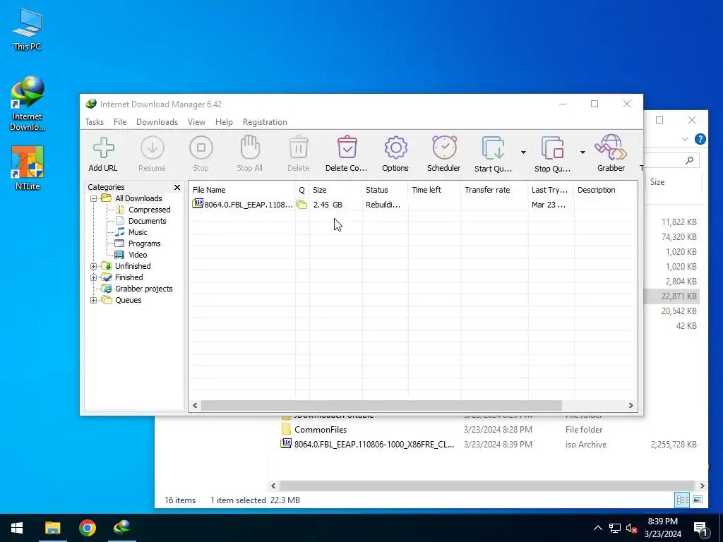Open the Options gear icon

(395, 148)
